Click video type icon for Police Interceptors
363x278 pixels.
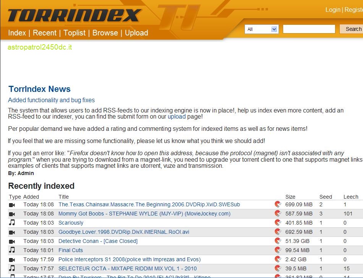[12, 260]
